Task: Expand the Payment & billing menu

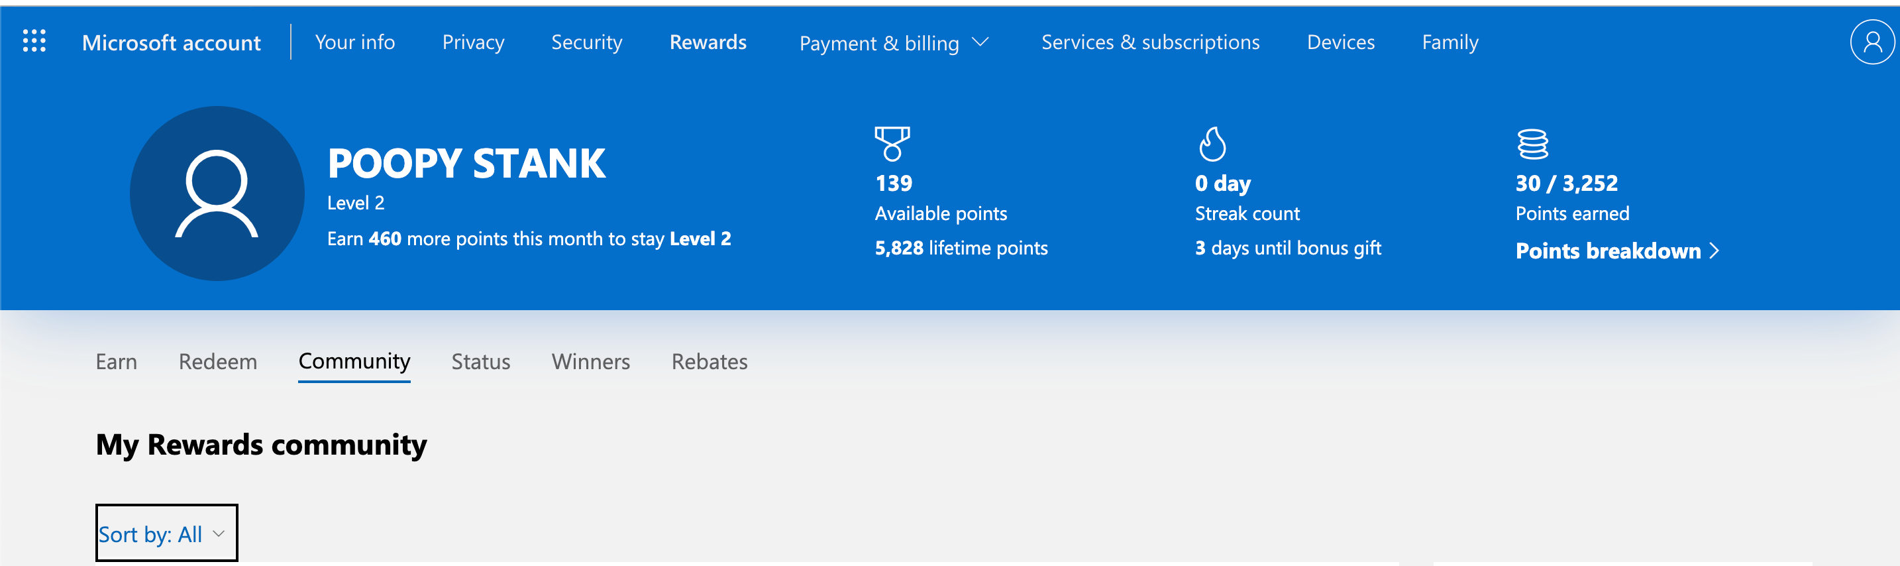Action: point(893,43)
